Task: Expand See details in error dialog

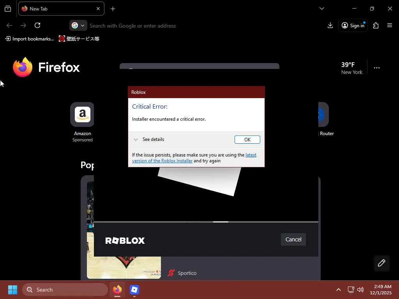Action: (149, 139)
